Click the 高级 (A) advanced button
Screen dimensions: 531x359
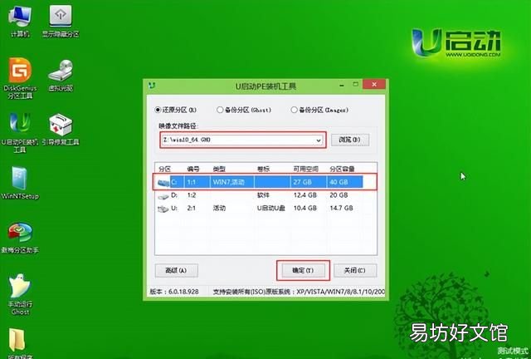point(177,270)
